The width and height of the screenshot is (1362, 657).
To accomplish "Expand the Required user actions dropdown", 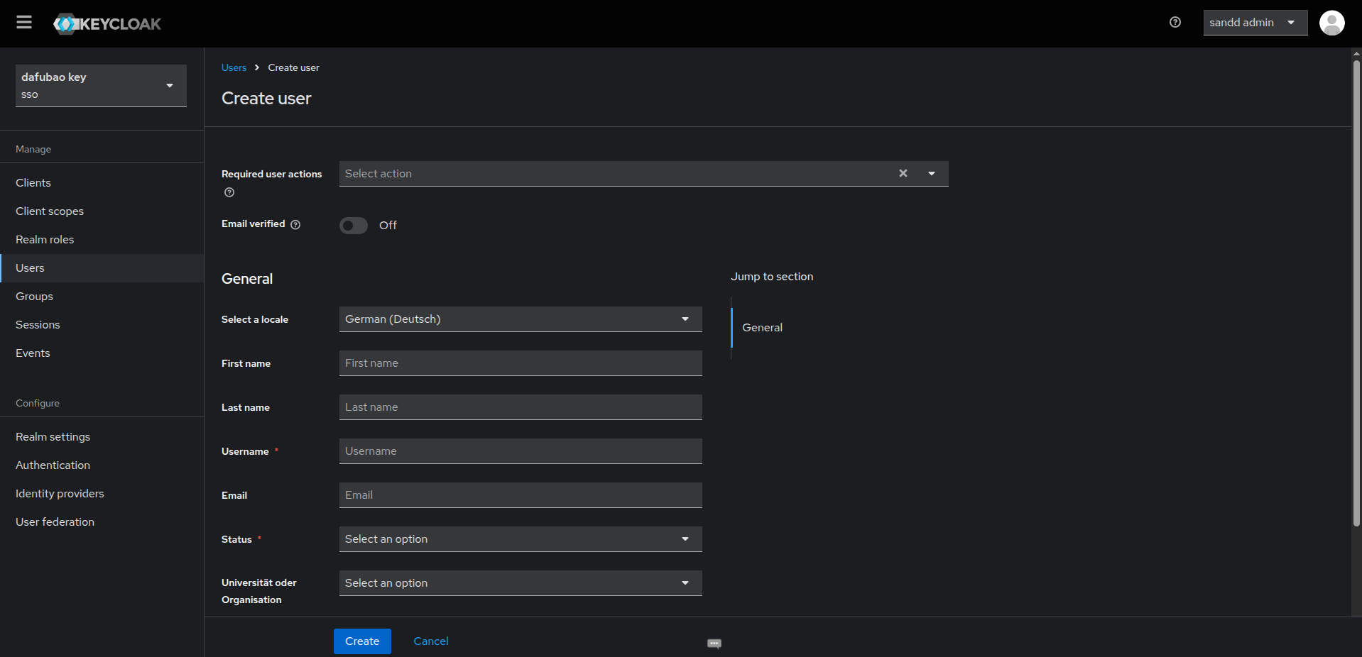I will coord(932,174).
